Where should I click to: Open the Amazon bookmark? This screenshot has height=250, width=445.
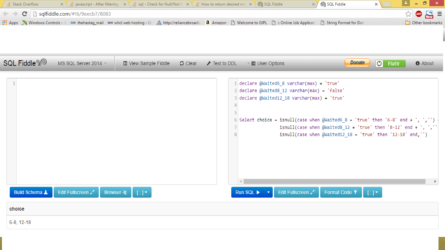[216, 23]
